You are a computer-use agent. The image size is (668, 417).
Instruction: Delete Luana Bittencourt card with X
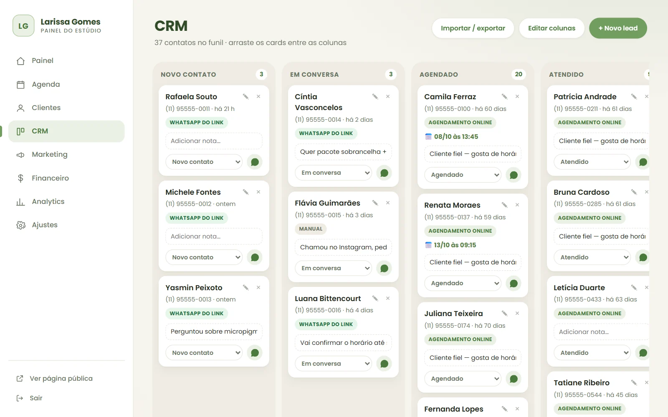388,299
